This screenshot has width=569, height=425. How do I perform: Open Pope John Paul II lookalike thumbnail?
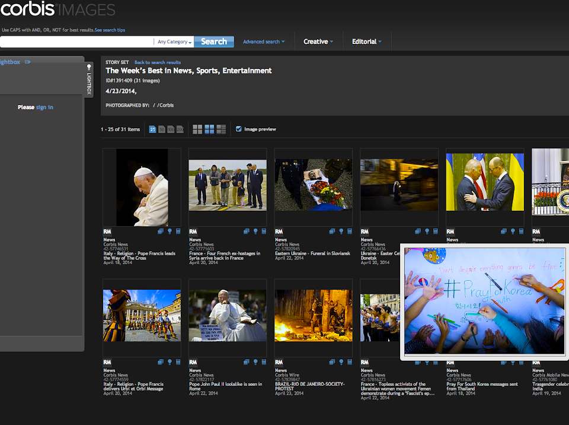[x=228, y=316]
